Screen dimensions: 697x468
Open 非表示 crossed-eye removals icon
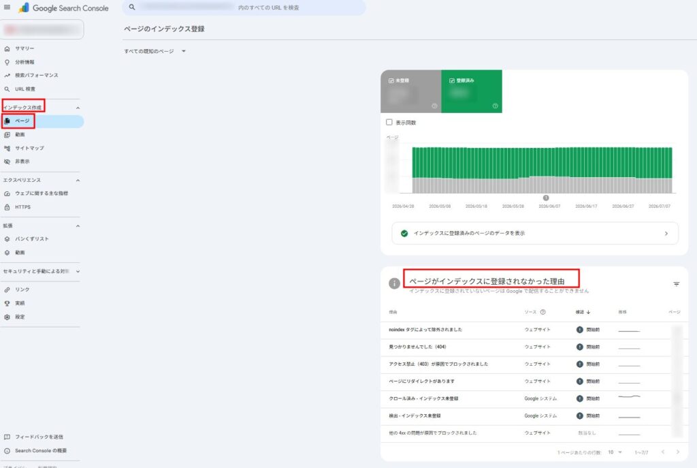coord(7,161)
